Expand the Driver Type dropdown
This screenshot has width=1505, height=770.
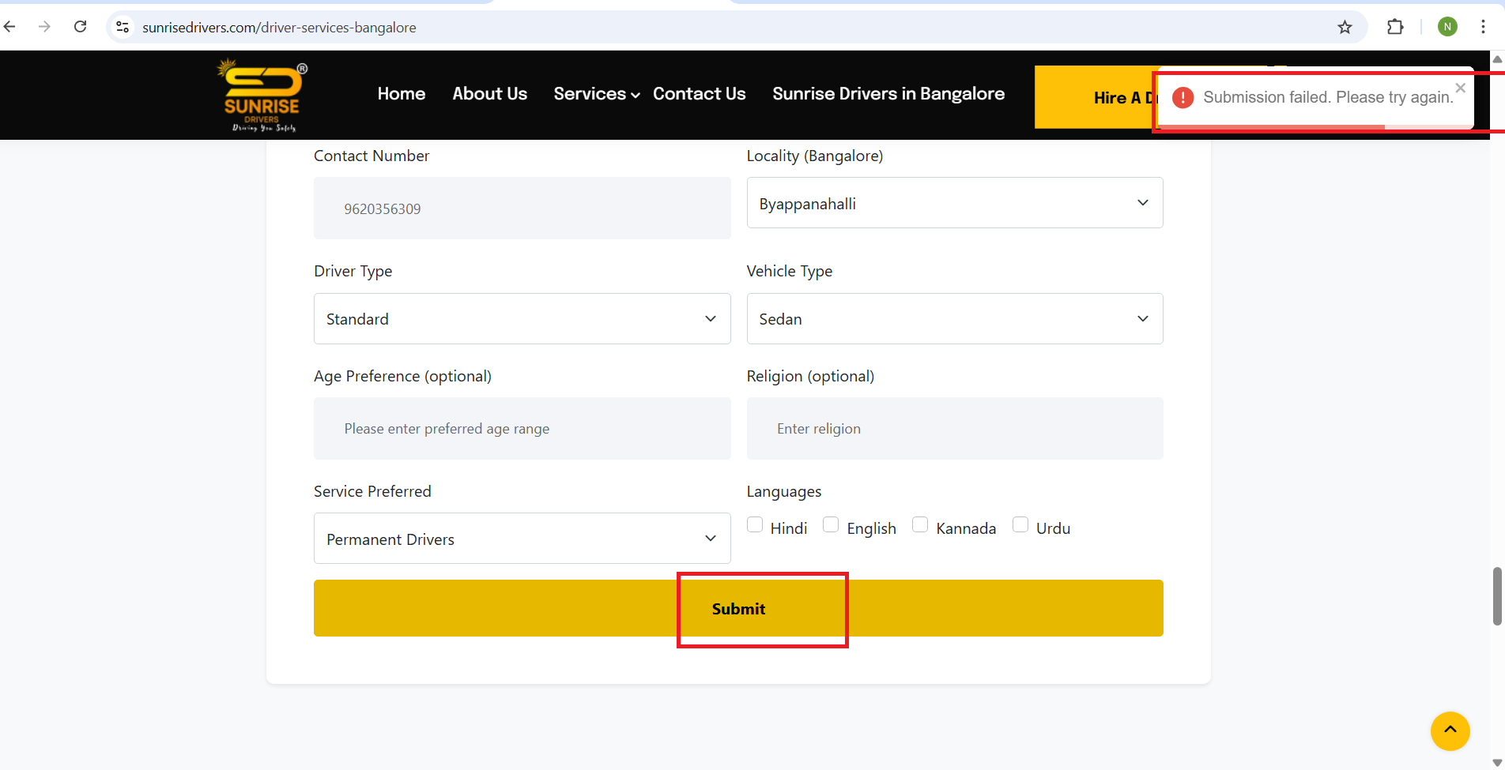point(522,319)
